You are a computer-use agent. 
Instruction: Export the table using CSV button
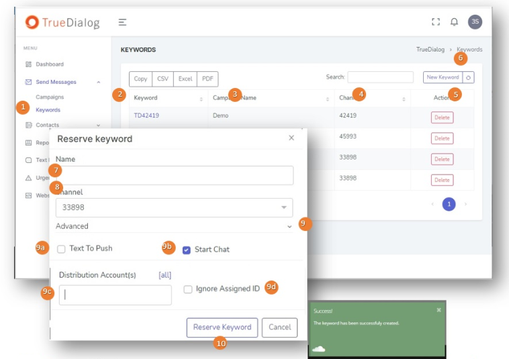[163, 79]
